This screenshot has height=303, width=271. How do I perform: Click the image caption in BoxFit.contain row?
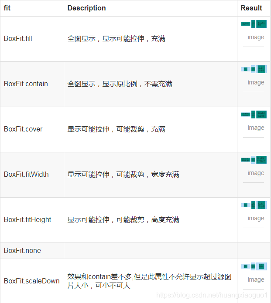(256, 82)
